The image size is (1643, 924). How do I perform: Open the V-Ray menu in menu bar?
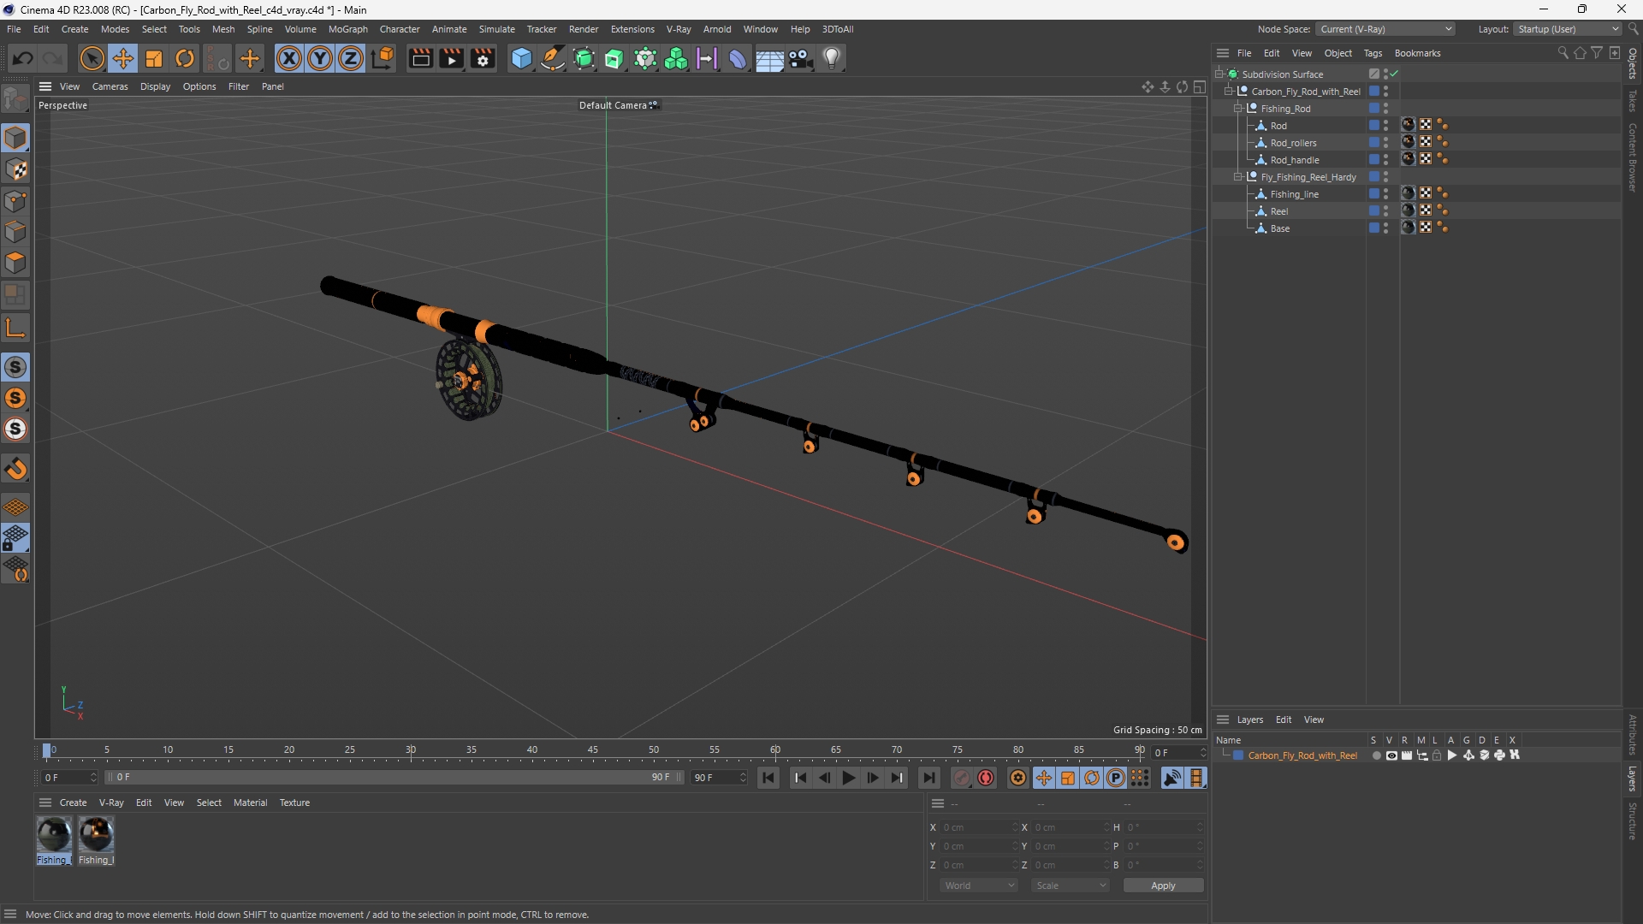click(679, 29)
